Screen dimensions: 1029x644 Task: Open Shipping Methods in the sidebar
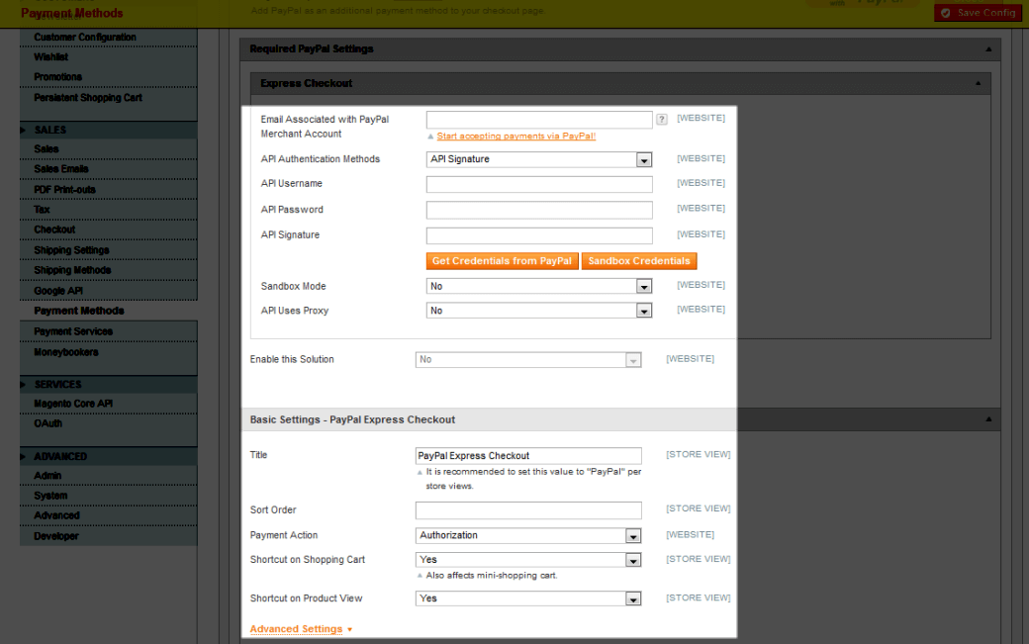[x=72, y=270]
